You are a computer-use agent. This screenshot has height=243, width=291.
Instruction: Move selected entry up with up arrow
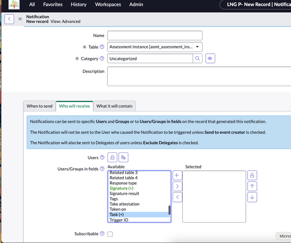(252, 186)
